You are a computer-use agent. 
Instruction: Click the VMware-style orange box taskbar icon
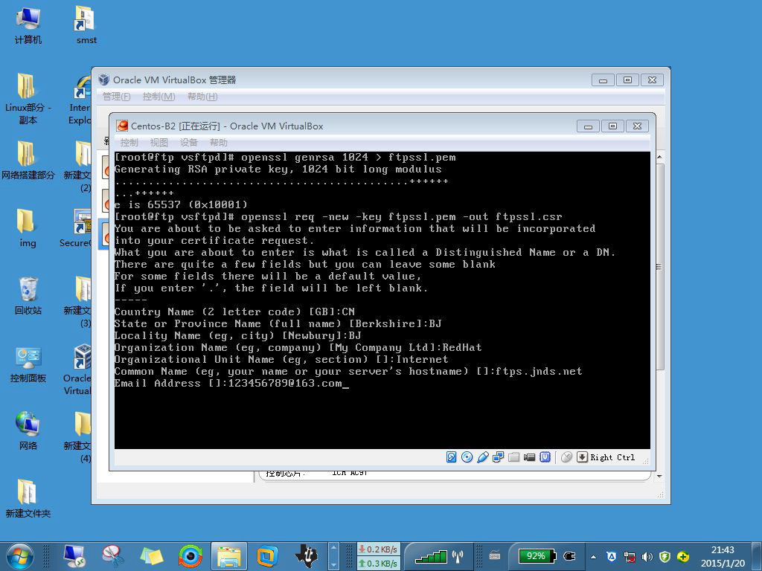(267, 556)
